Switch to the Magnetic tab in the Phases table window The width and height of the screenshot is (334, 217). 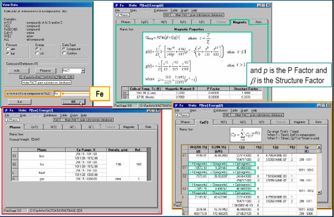pos(129,127)
